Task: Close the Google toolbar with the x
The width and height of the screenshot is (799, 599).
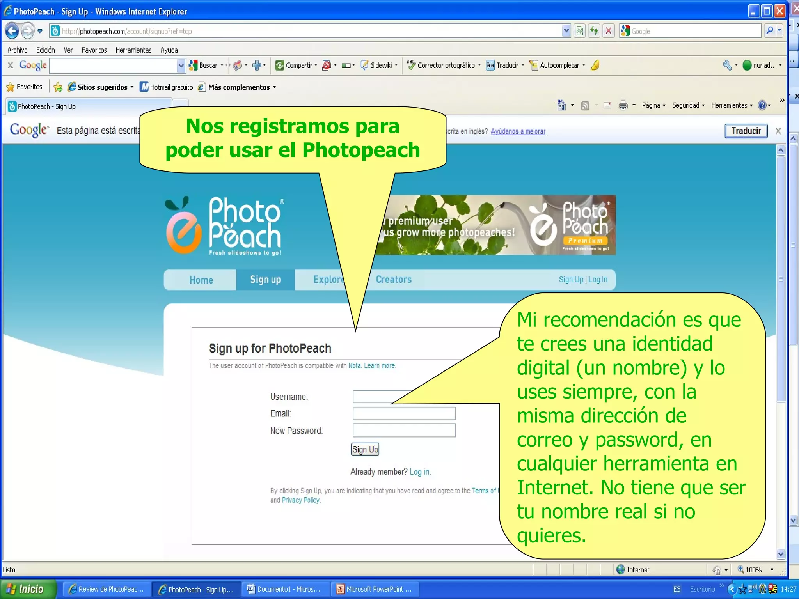Action: (11, 65)
